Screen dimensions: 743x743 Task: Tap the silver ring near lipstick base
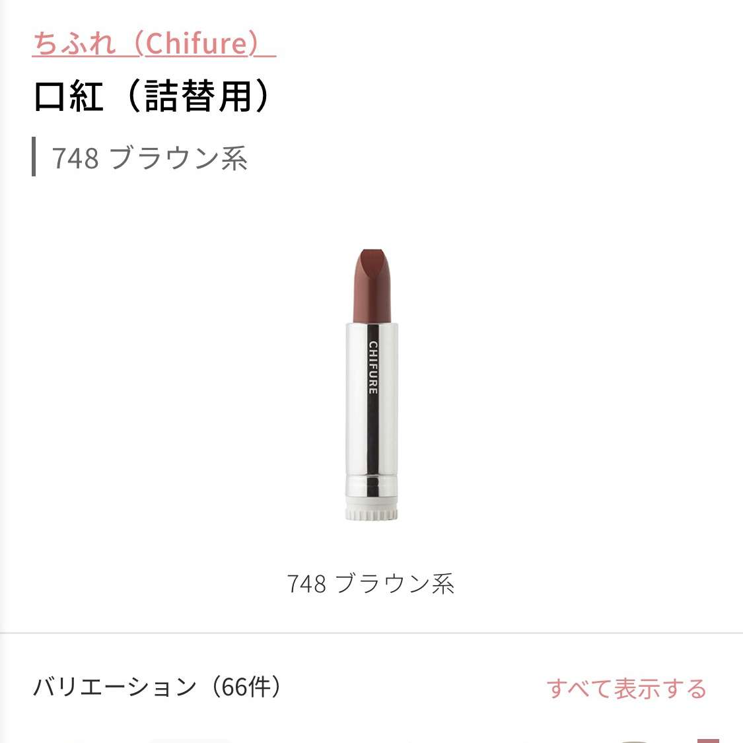(x=371, y=485)
